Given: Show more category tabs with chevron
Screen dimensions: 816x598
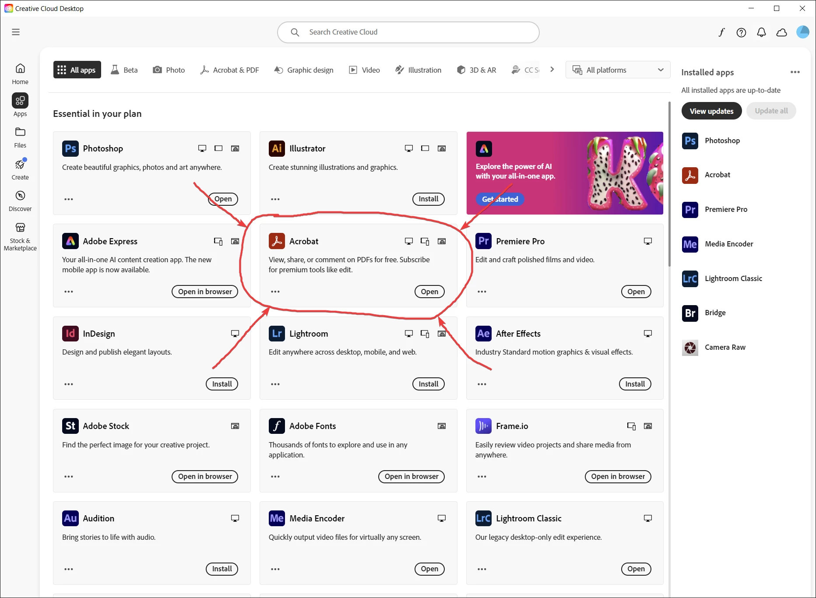Looking at the screenshot, I should pyautogui.click(x=552, y=70).
